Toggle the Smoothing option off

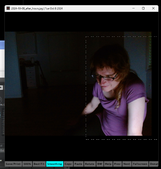[54, 164]
